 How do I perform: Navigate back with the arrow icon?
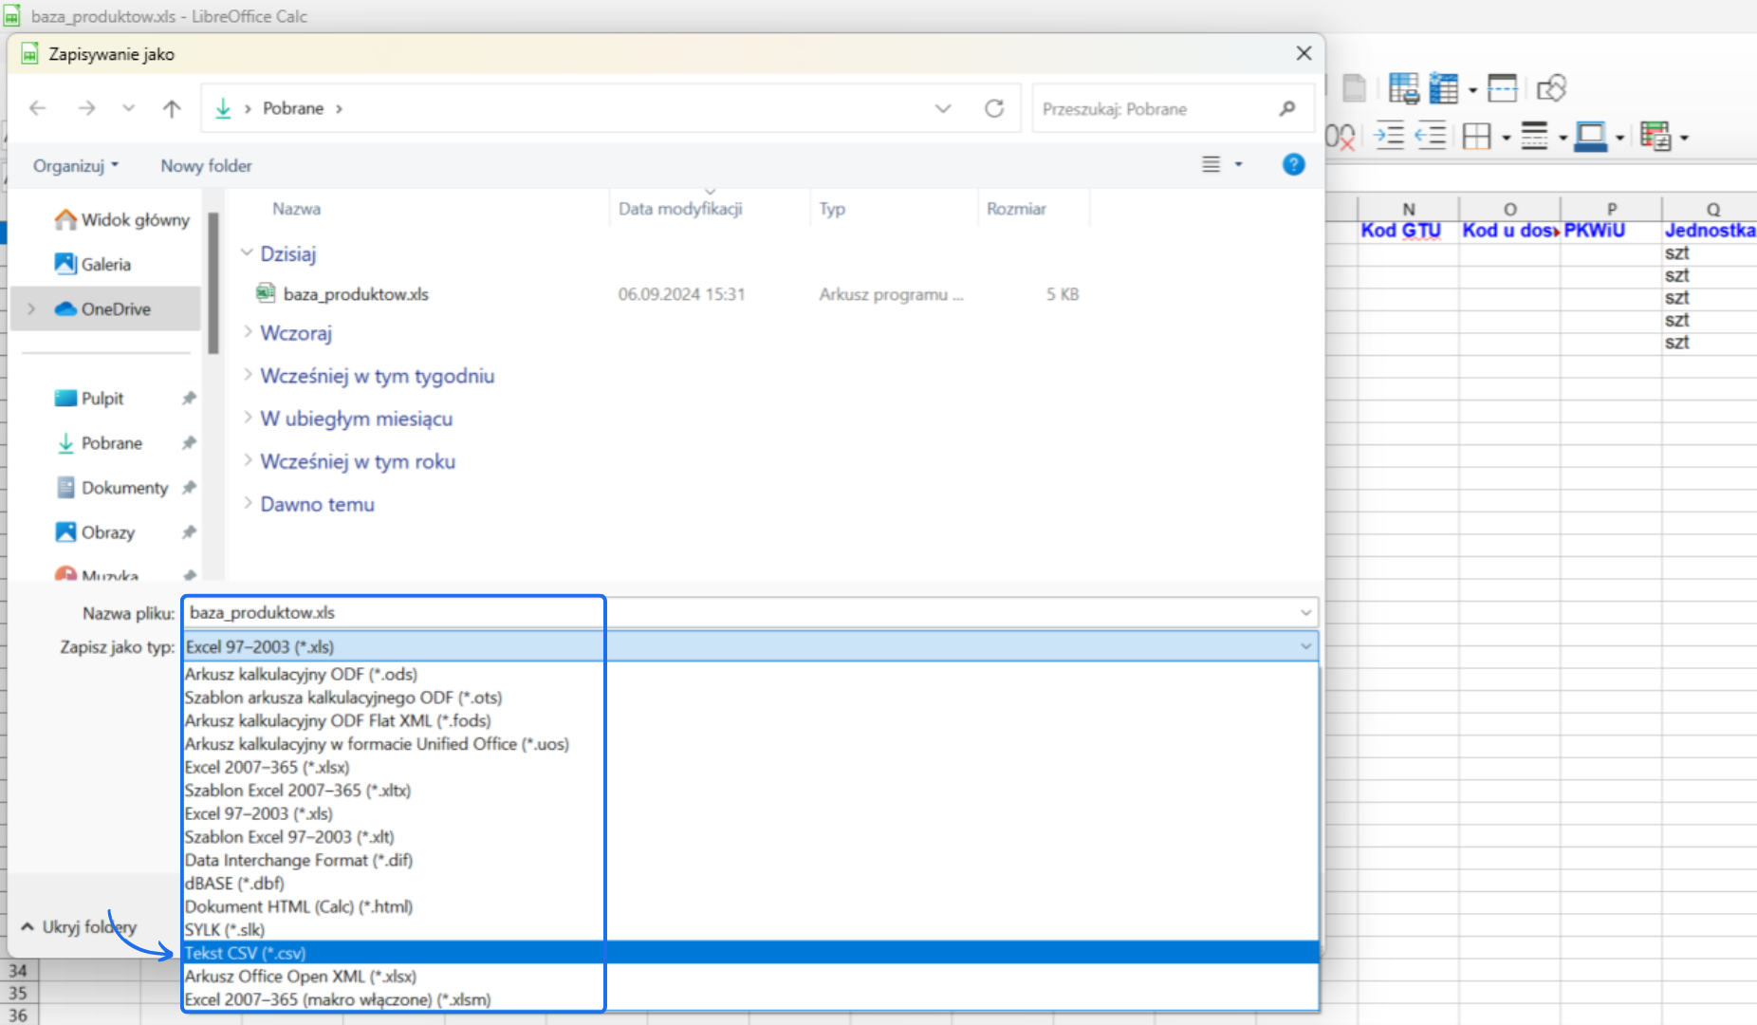(37, 108)
